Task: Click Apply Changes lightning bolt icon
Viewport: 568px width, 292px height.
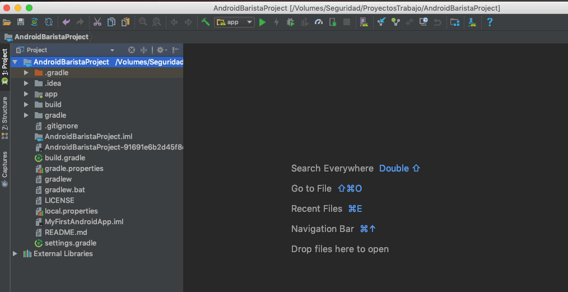Action: click(x=276, y=22)
